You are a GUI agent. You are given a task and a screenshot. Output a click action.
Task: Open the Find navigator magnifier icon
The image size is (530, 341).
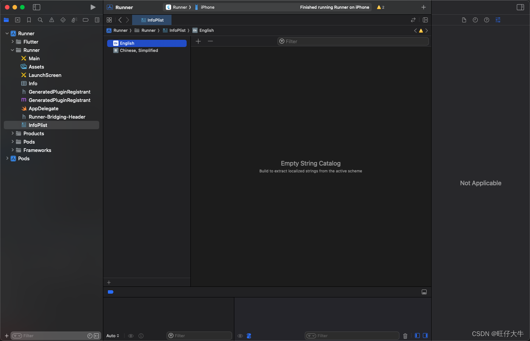point(40,20)
